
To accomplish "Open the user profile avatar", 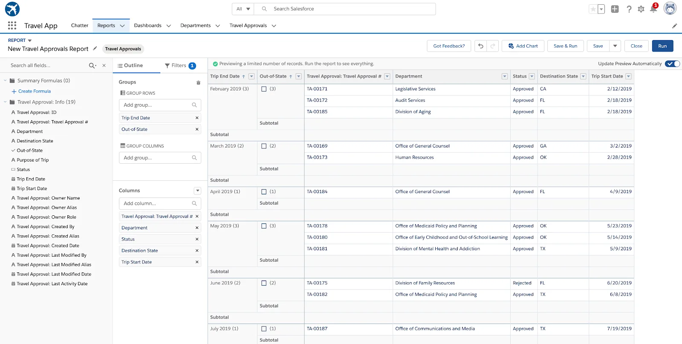I will coord(670,8).
